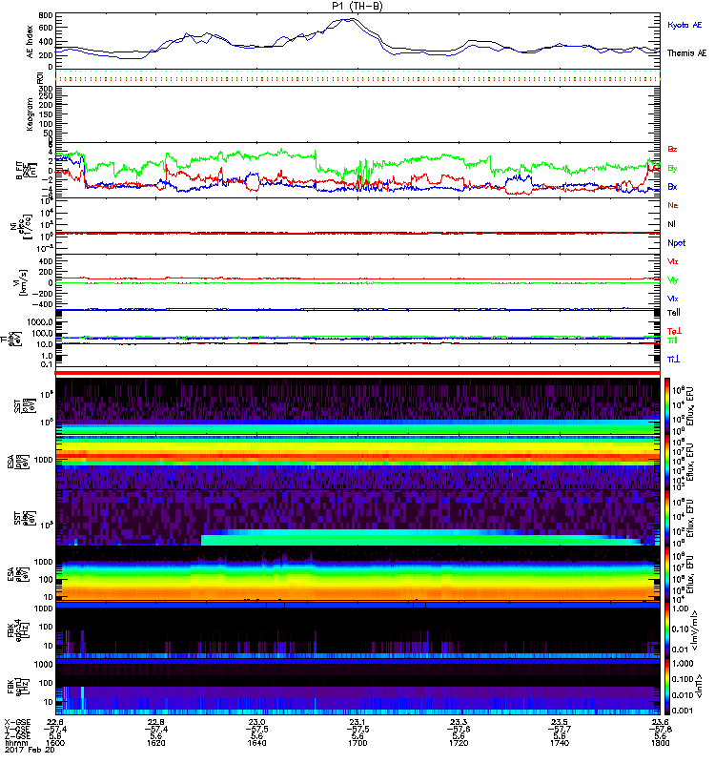Viewport: 715px width, 763px height.
Task: Click the 1000.0 tick on temperature axis
Action: tap(40, 322)
